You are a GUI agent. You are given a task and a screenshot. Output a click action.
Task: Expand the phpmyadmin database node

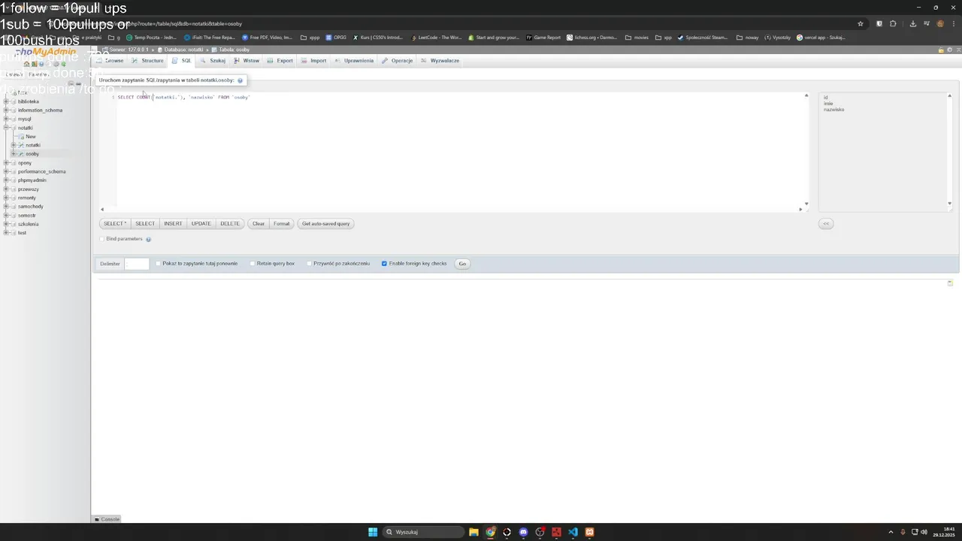[x=6, y=180]
